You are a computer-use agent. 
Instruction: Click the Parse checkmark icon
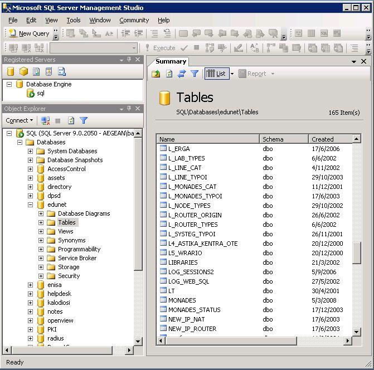coord(184,48)
